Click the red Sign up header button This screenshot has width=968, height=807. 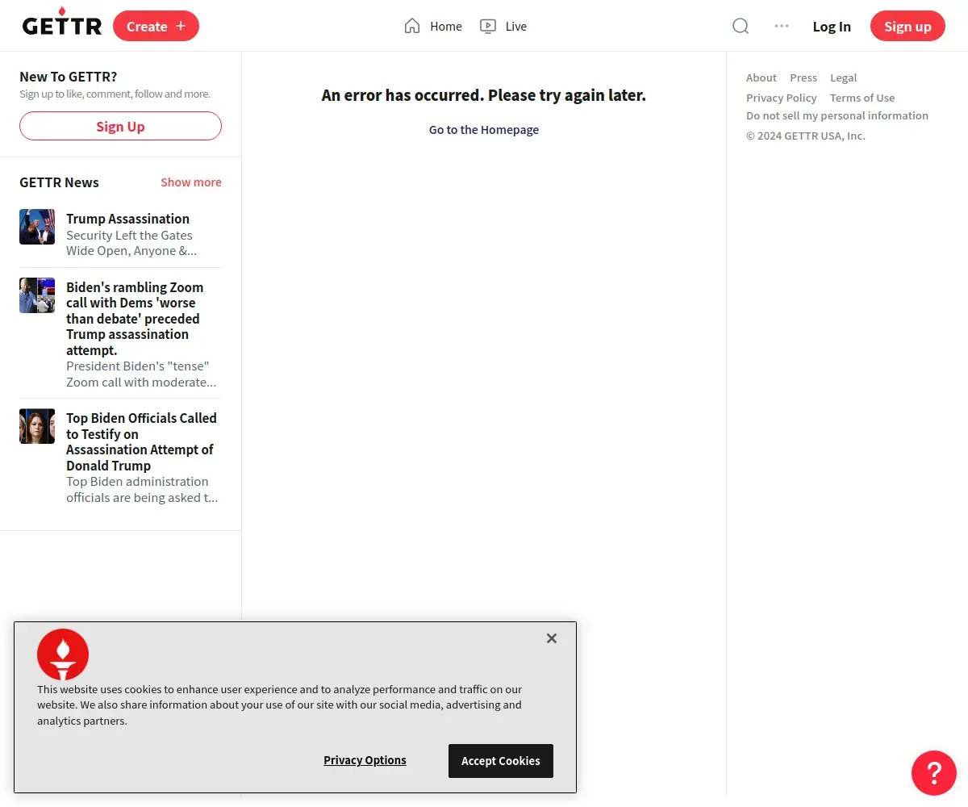(907, 26)
